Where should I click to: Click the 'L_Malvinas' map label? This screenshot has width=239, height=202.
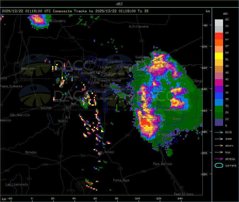(x=105, y=98)
